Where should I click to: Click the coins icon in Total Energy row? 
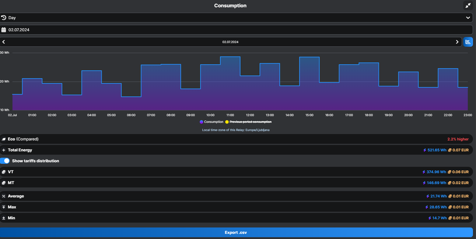[x=450, y=150]
